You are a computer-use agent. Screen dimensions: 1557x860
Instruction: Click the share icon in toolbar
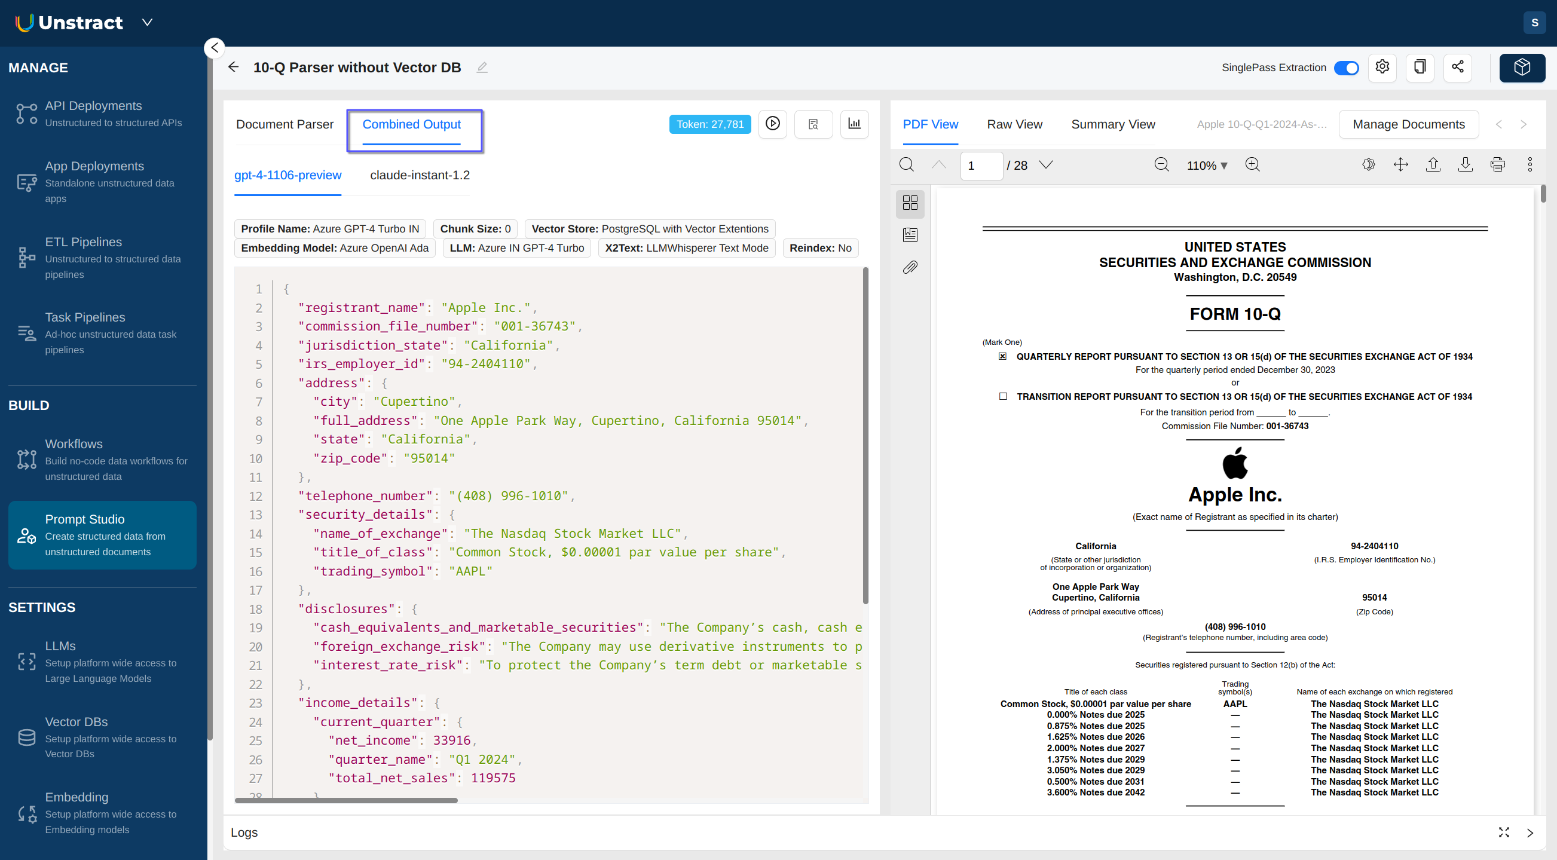point(1458,66)
